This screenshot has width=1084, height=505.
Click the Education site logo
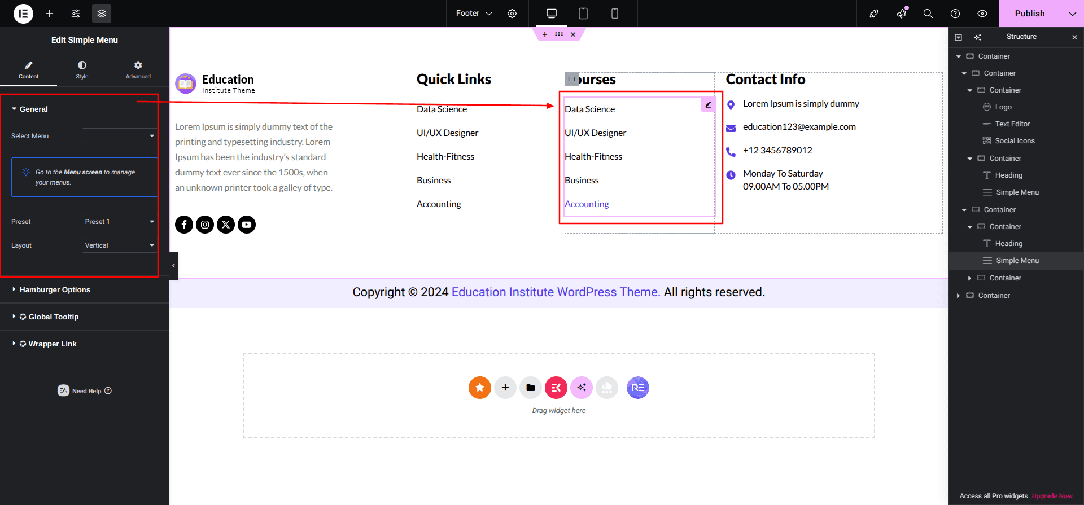pos(215,84)
